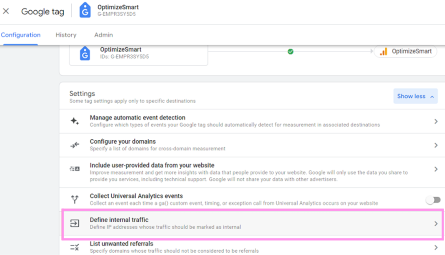This screenshot has width=445, height=255.
Task: Switch to the History tab
Action: coord(66,35)
